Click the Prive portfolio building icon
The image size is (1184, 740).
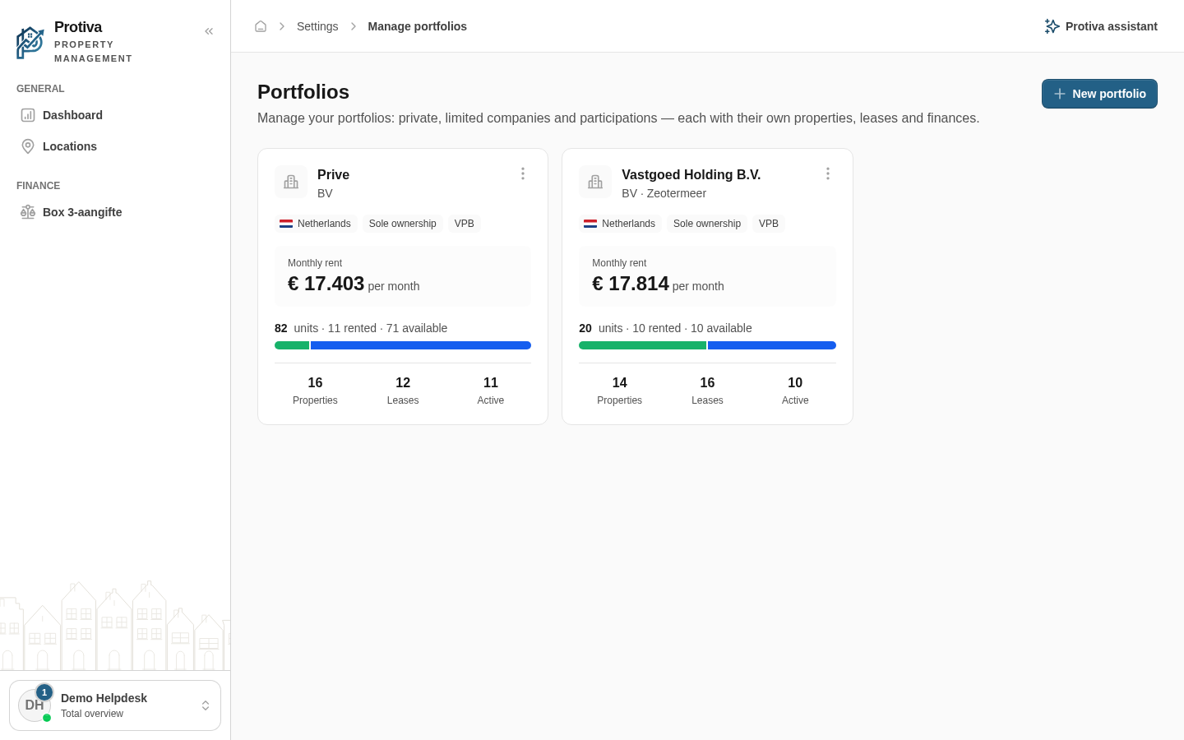pos(291,182)
